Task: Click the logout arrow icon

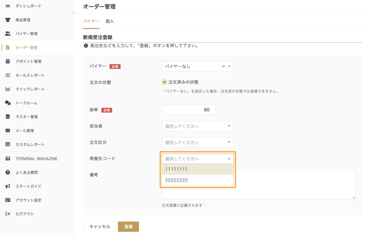Action: (x=8, y=214)
